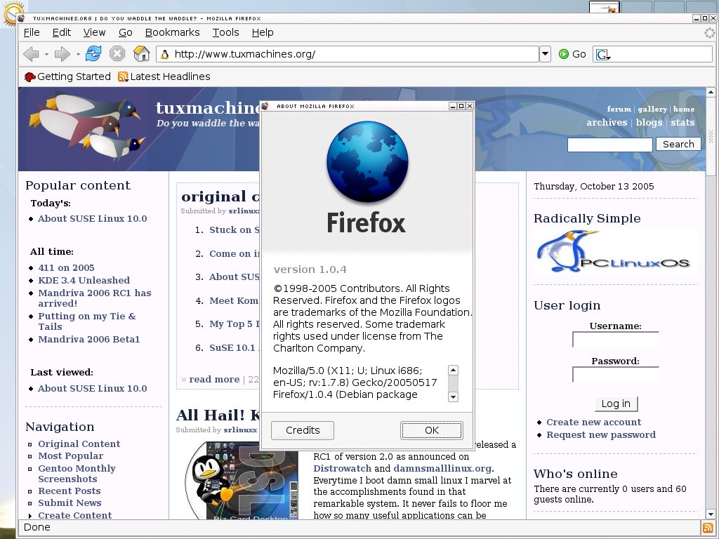The width and height of the screenshot is (719, 539).
Task: Click the site Search button
Action: 678,145
